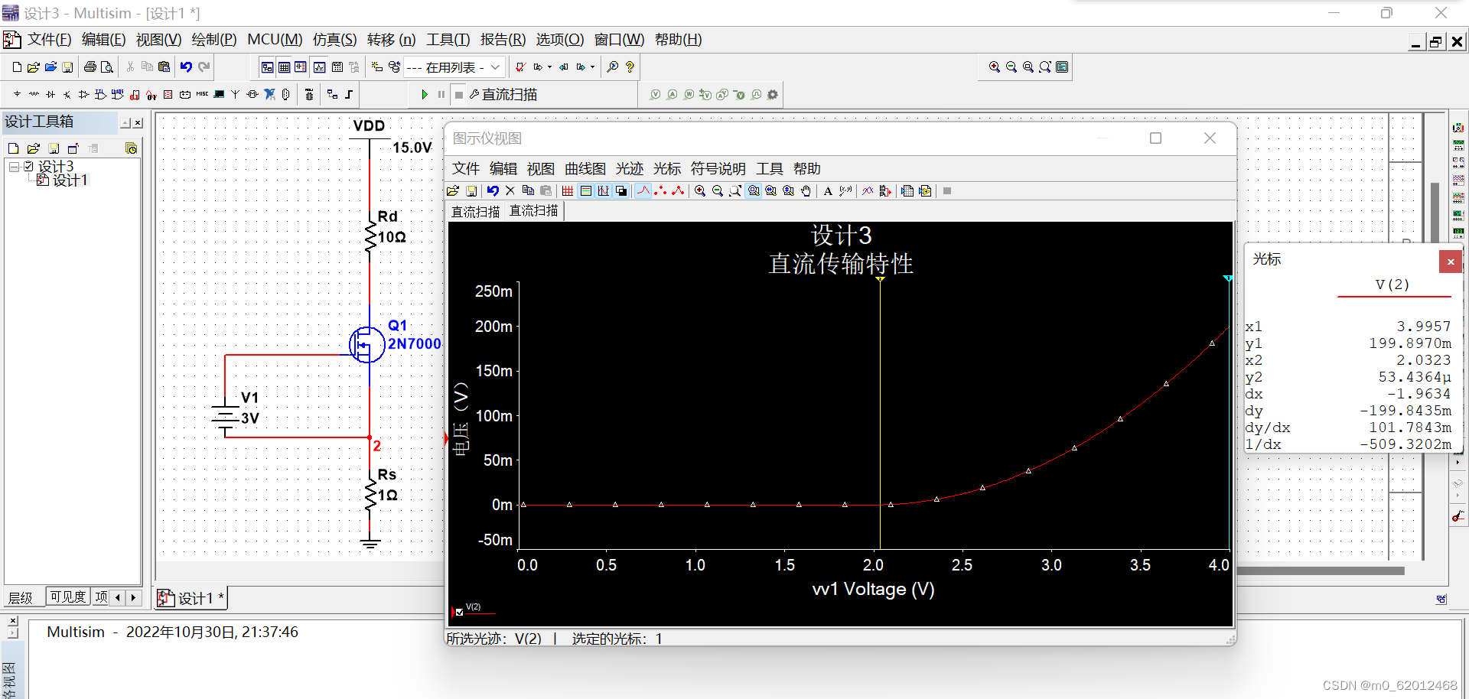This screenshot has width=1469, height=699.
Task: Click Grapher zoom in magnifier icon
Action: click(x=700, y=191)
